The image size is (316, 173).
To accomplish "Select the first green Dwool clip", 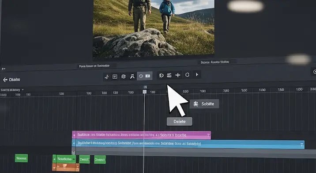I will pyautogui.click(x=84, y=159).
